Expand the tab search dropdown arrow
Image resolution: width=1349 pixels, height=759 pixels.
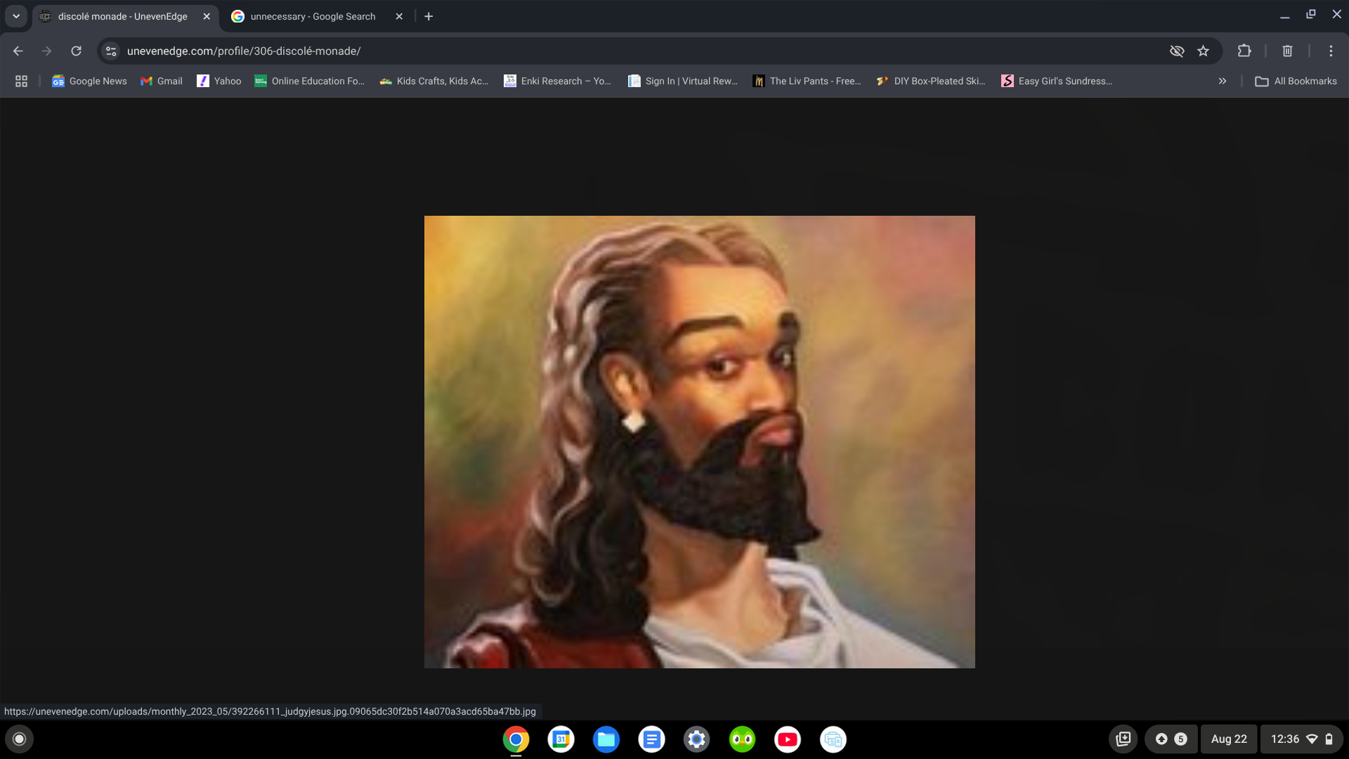(x=16, y=16)
